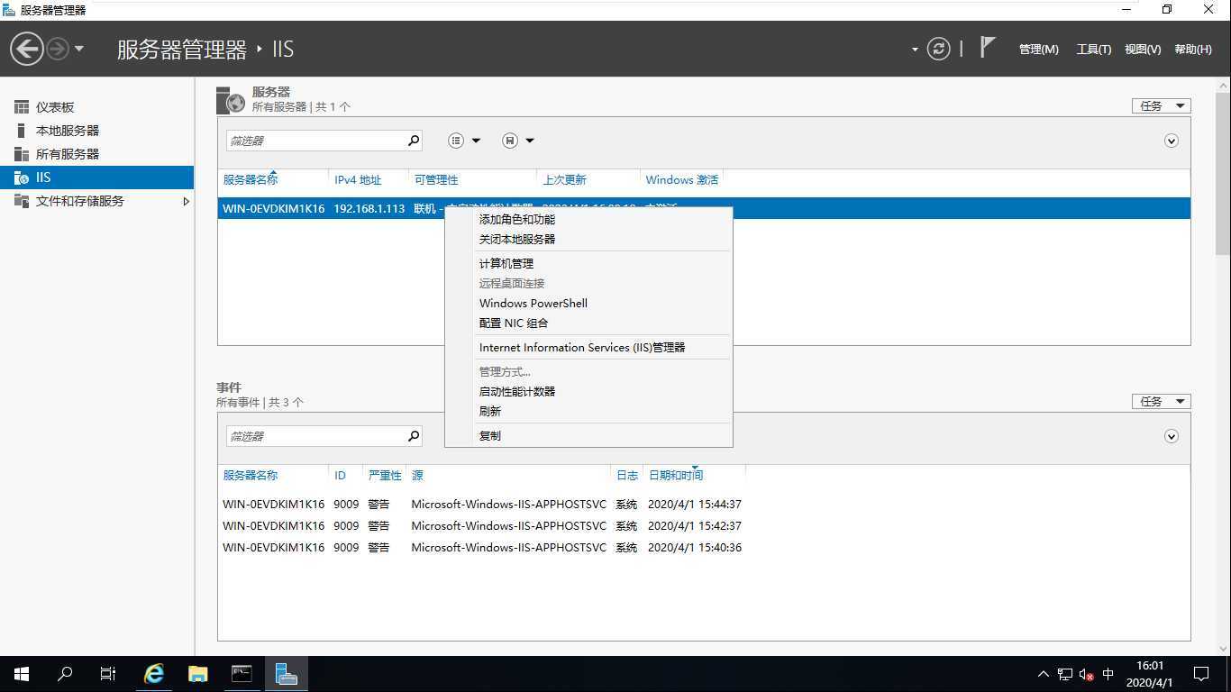Viewport: 1231px width, 692px height.
Task: Select IIS in the sidebar
Action: pyautogui.click(x=97, y=178)
